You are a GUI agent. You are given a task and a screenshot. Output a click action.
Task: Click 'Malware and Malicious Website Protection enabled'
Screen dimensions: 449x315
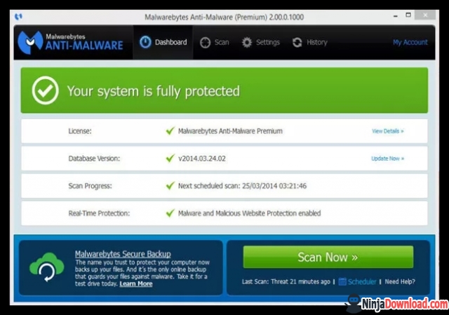[250, 213]
